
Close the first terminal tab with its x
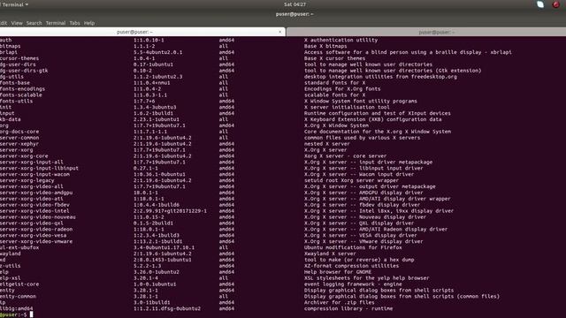pos(279,32)
